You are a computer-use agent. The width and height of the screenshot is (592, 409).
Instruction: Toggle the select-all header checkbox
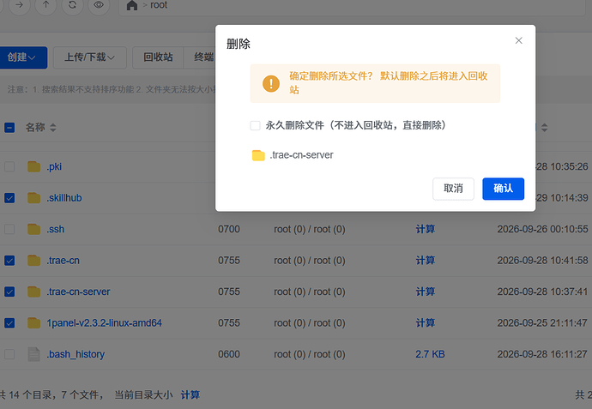point(9,128)
